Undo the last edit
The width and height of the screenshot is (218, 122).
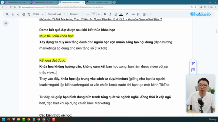point(13,14)
